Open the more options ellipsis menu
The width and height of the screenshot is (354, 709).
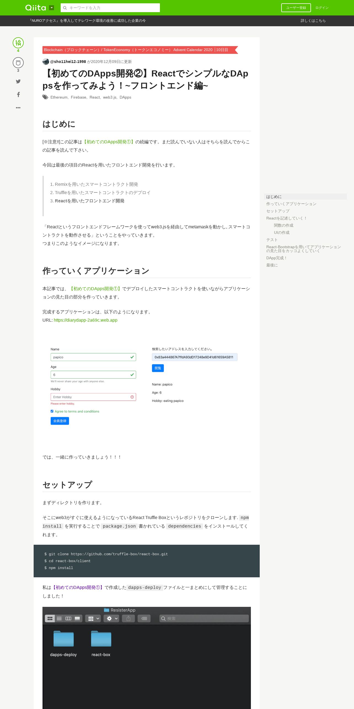click(18, 108)
